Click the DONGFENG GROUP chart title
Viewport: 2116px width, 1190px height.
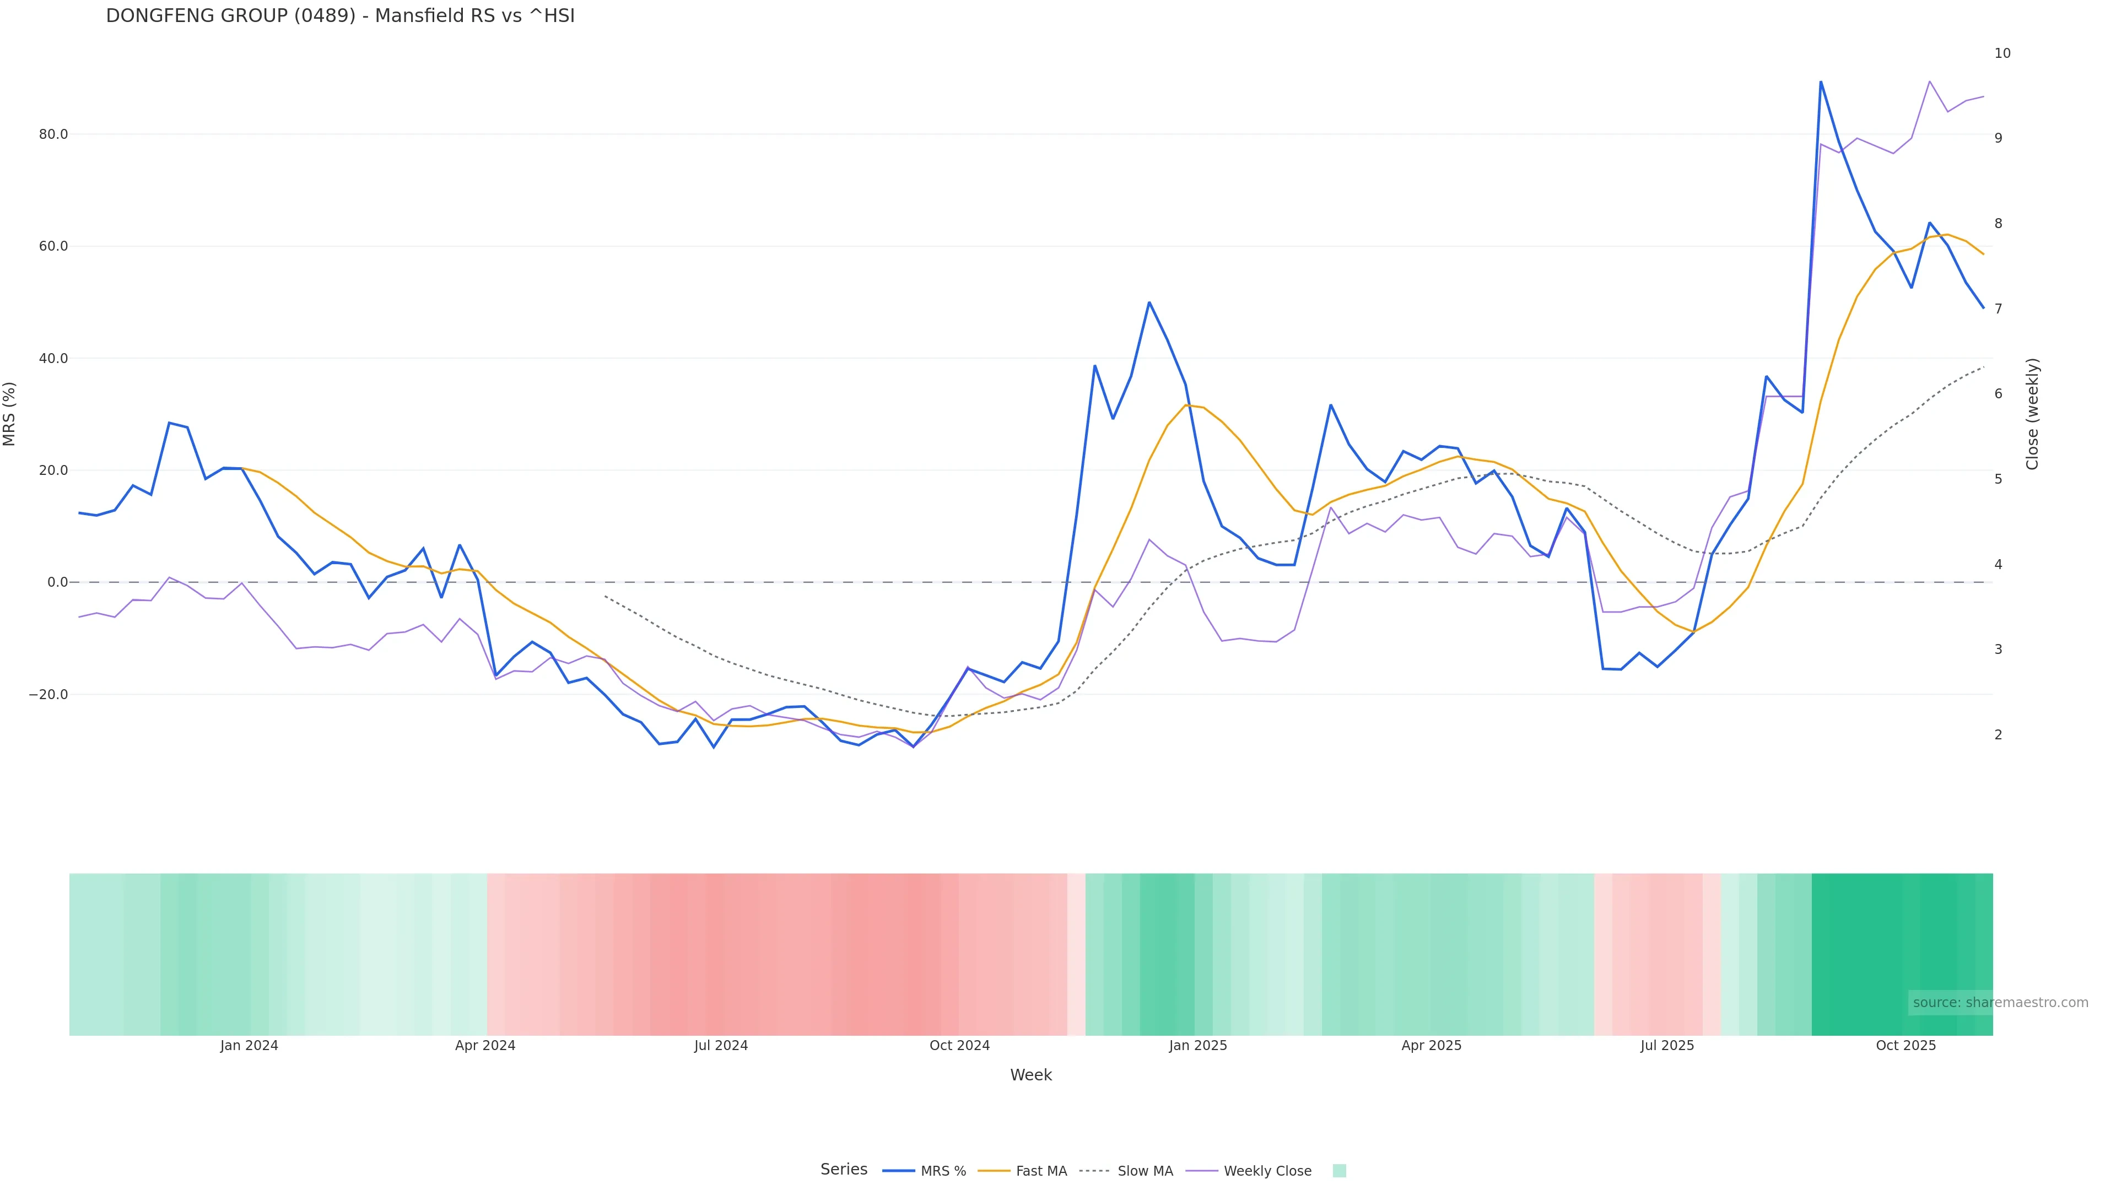(340, 15)
